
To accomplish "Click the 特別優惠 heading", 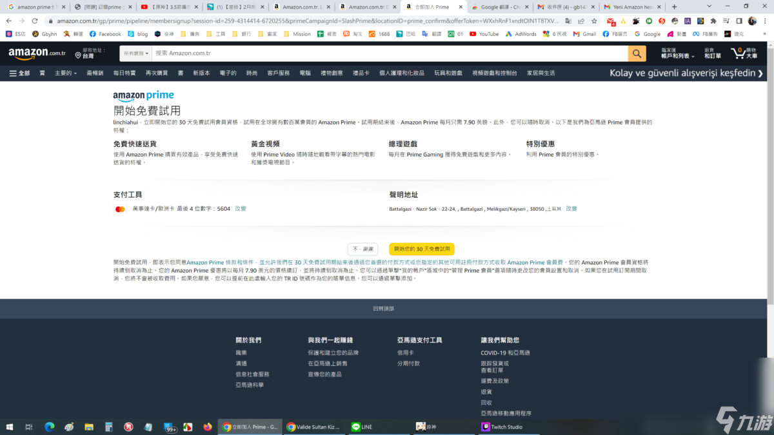I will tap(541, 144).
